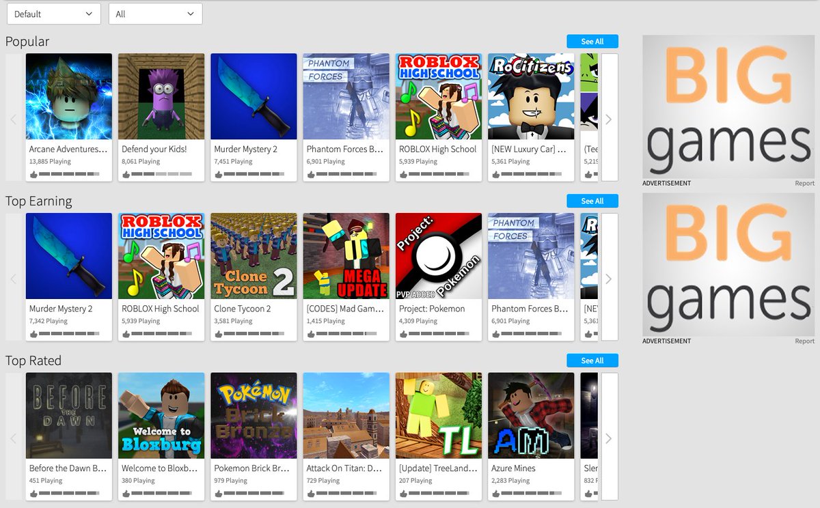The width and height of the screenshot is (820, 508).
Task: Click rating bar under Mad Games
Action: click(346, 335)
